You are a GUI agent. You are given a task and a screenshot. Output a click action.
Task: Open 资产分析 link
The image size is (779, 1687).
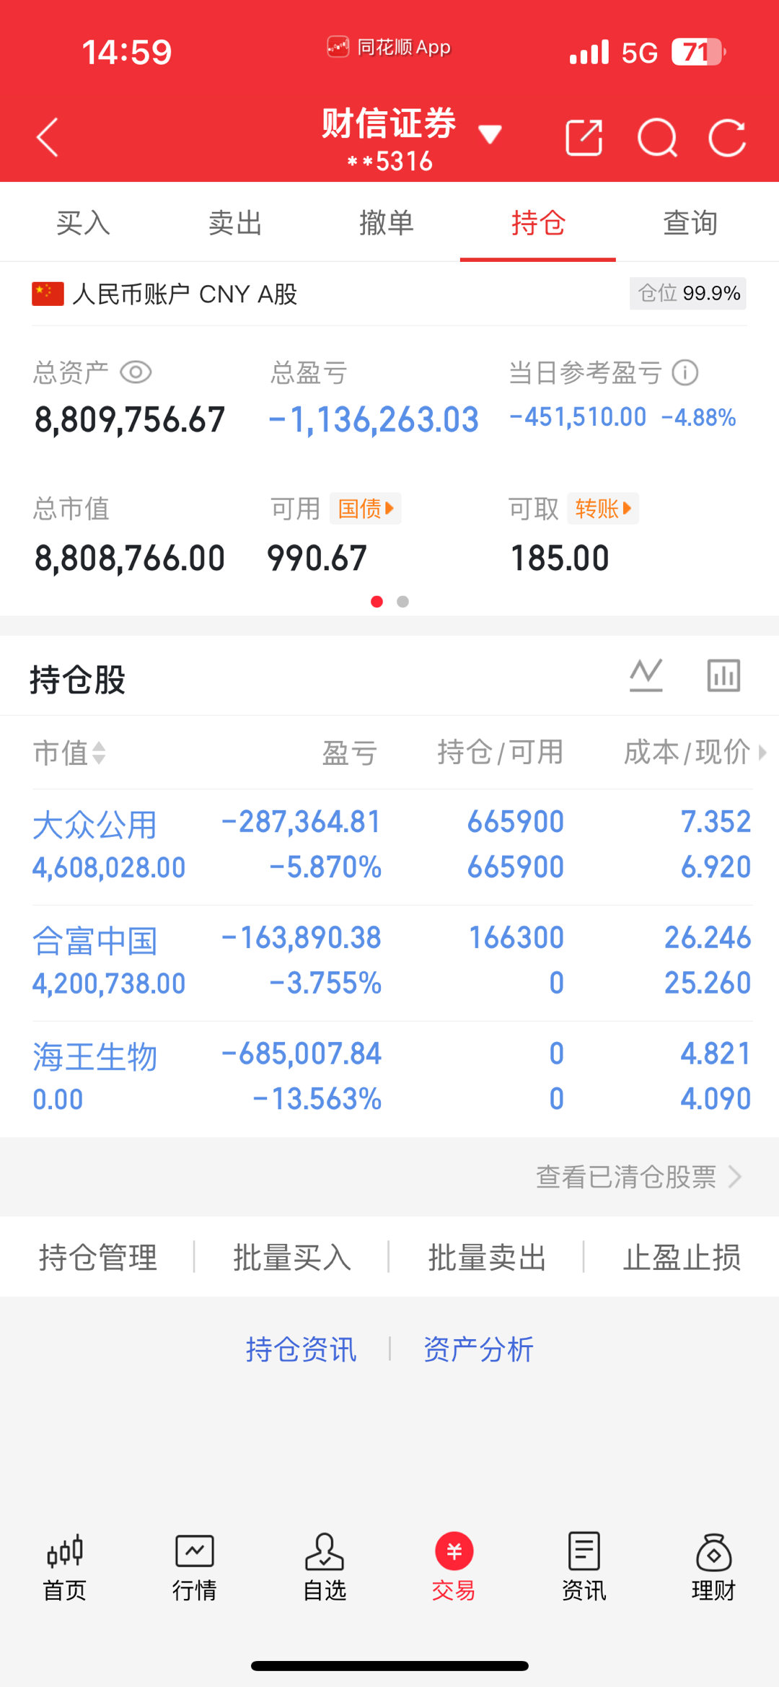click(x=478, y=1349)
